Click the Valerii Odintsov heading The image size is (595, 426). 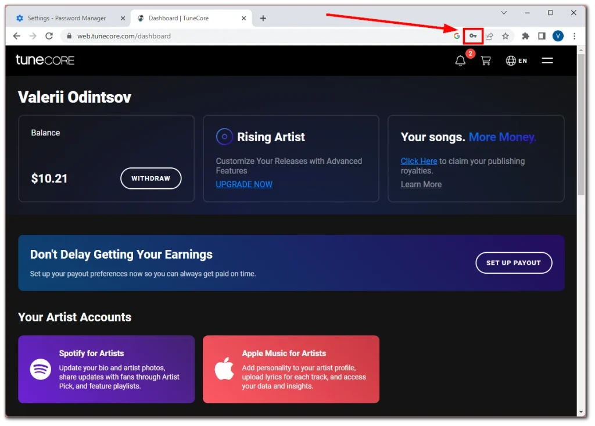(x=74, y=97)
